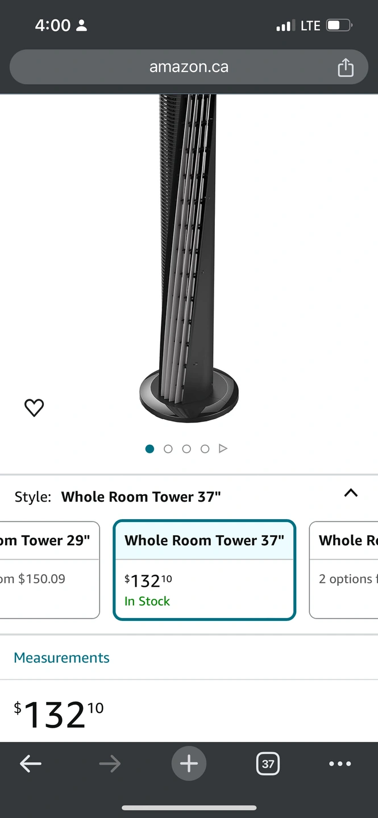The width and height of the screenshot is (378, 818).
Task: Switch to the second image dot
Action: pos(168,449)
